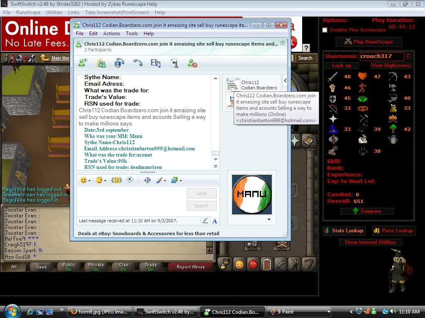
Task: Click the Compare button
Action: (367, 211)
